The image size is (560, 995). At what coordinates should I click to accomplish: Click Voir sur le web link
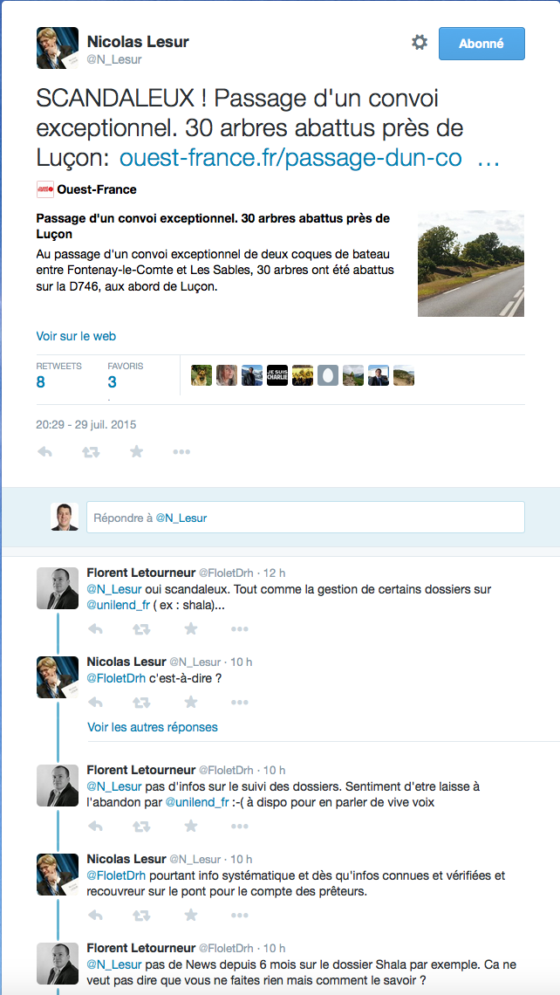(x=76, y=336)
